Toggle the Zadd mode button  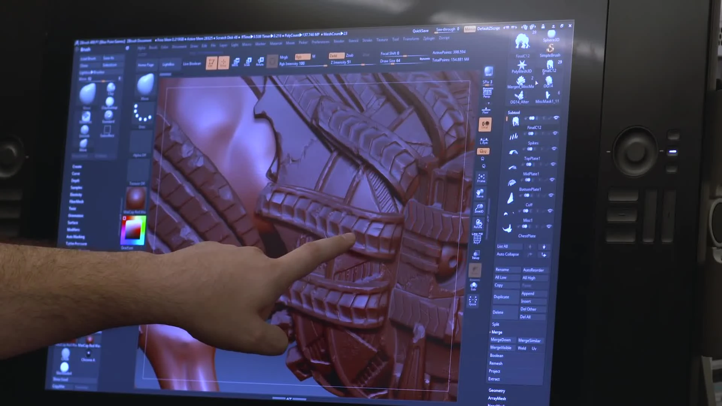[336, 56]
